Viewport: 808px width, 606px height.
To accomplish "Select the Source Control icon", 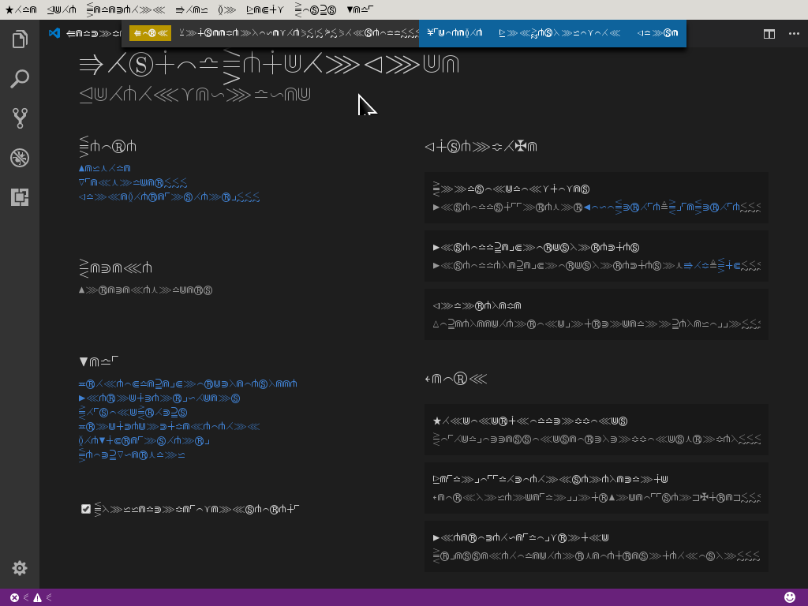I will 20,118.
